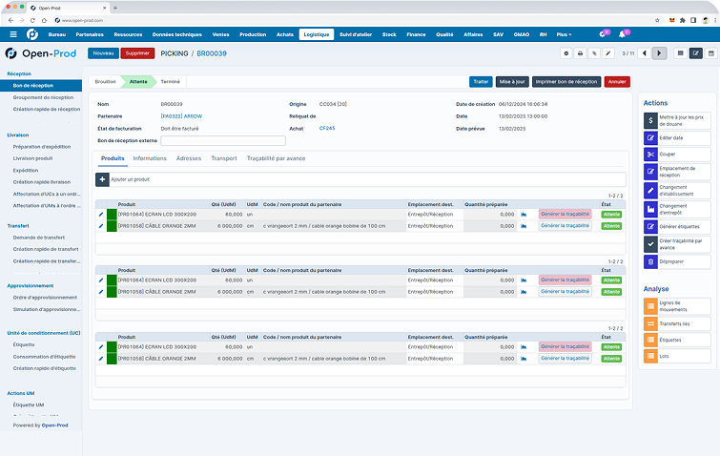
Task: Switch to form view icon
Action: pyautogui.click(x=696, y=53)
